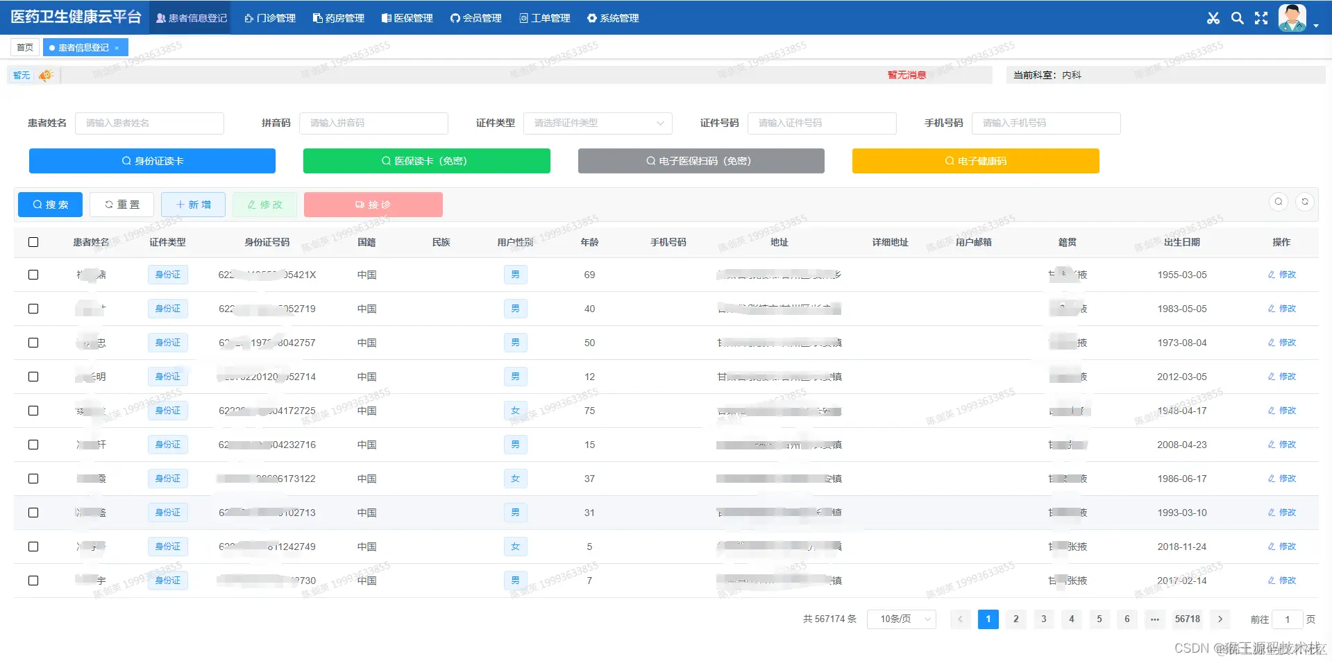Image resolution: width=1332 pixels, height=661 pixels.
Task: Edit the record born 1986-06-17
Action: click(1282, 479)
